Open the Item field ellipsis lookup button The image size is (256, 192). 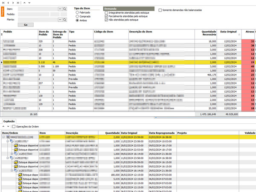coord(60,9)
